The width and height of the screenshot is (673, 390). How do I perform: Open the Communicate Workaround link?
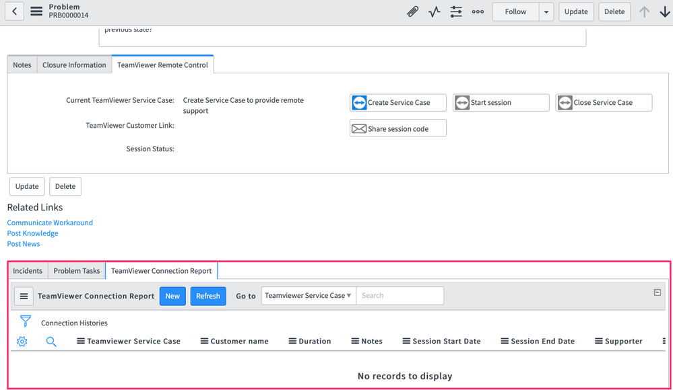tap(50, 223)
